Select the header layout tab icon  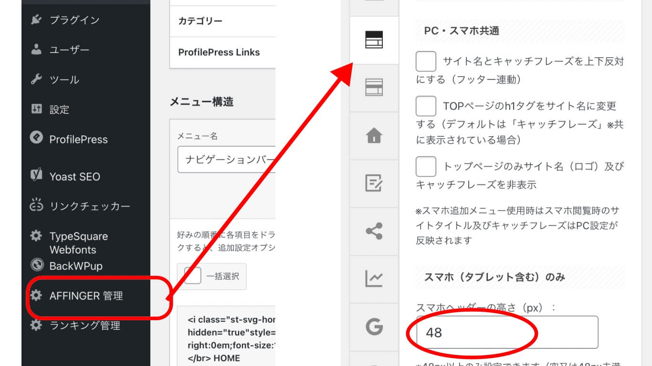click(x=374, y=40)
